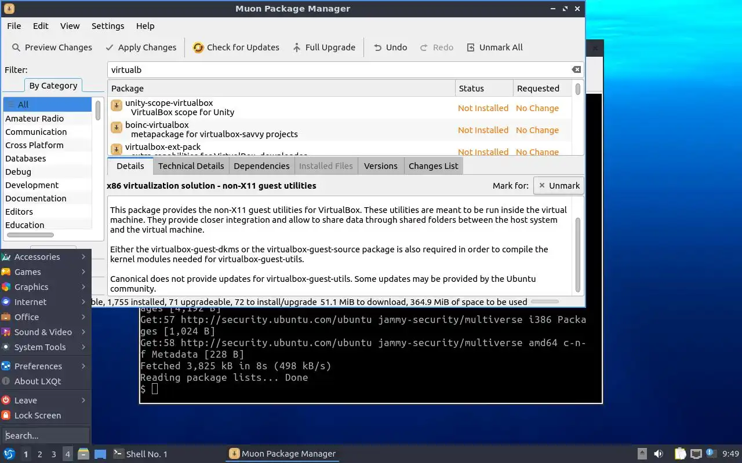Select the Communication category
The image size is (742, 463).
tap(48, 132)
